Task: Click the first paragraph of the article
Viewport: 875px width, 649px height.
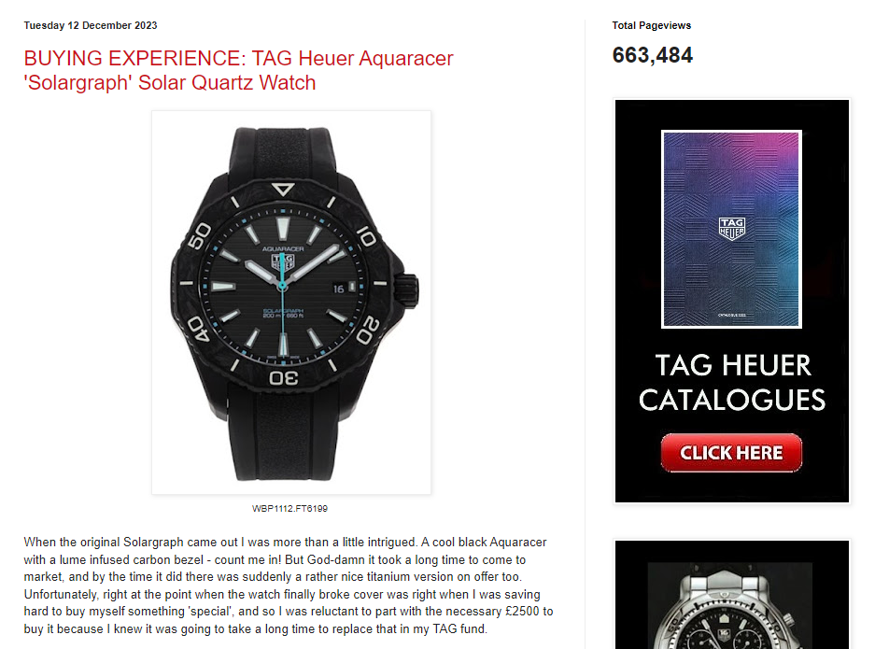Action: point(289,586)
